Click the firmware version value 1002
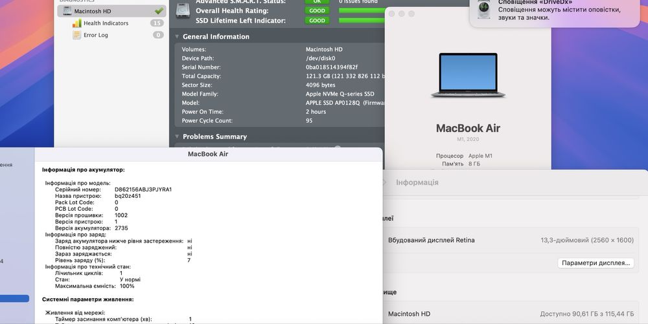This screenshot has height=324, width=648. coord(121,215)
